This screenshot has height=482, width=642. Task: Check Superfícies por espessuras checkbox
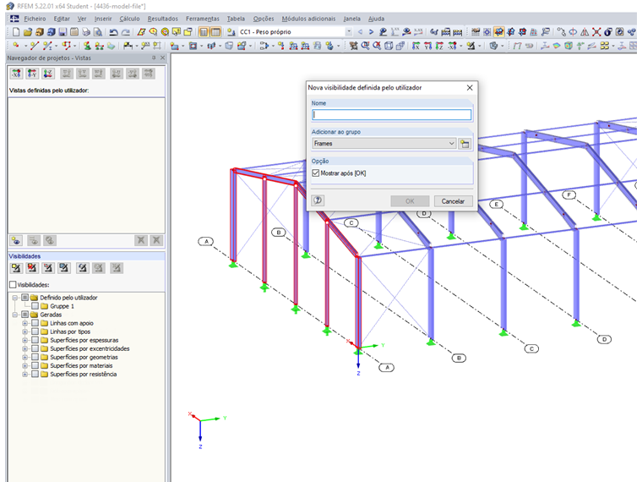point(35,340)
